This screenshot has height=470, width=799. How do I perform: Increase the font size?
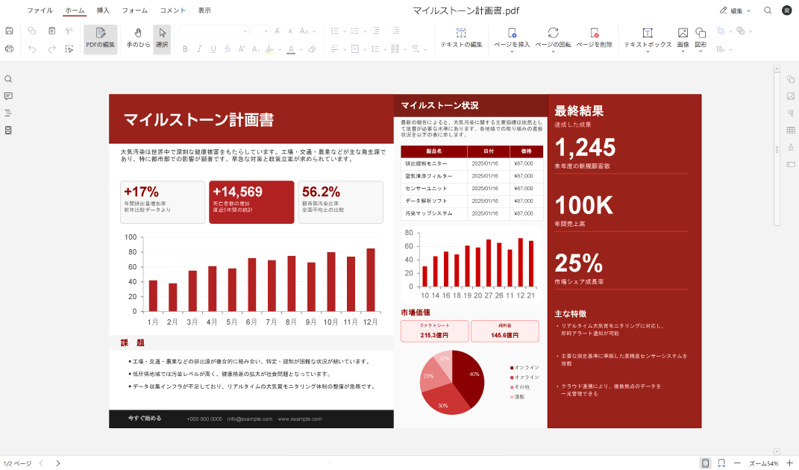[278, 31]
